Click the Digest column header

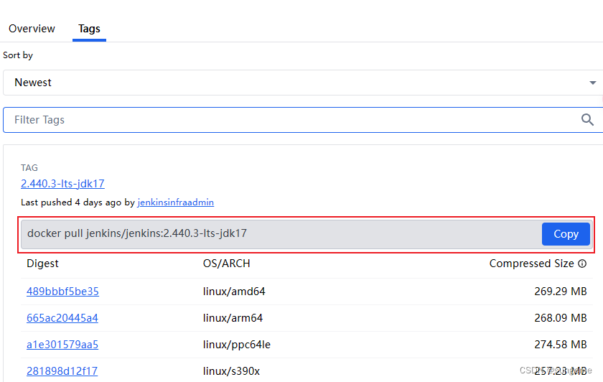point(42,264)
